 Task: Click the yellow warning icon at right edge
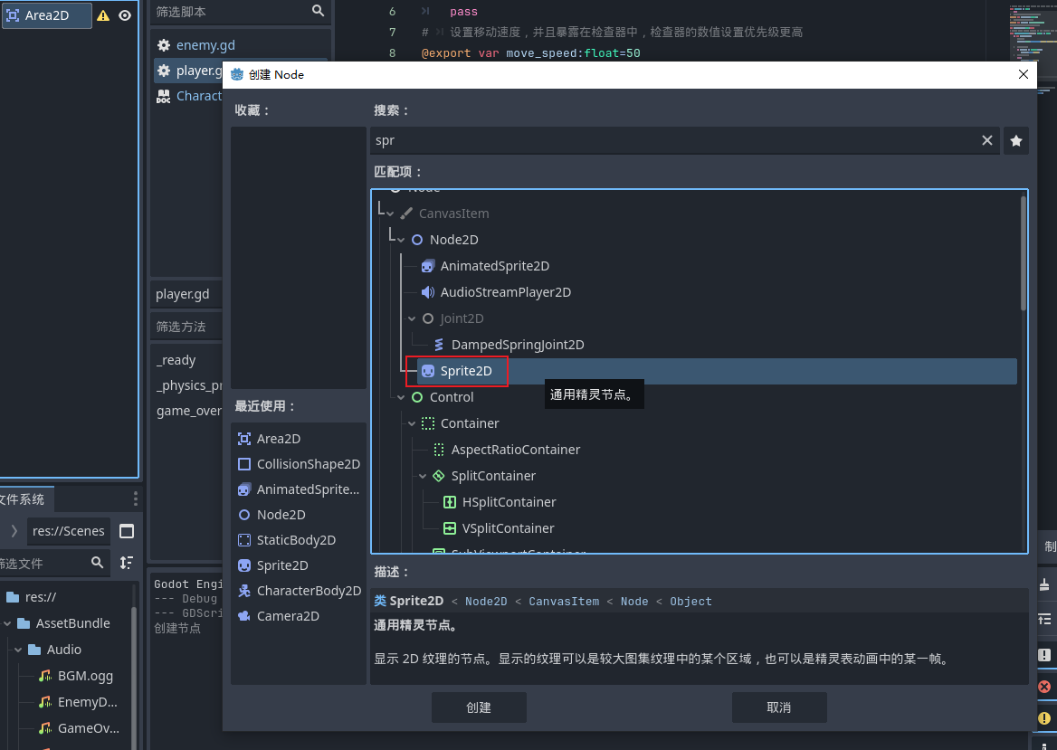point(1044,718)
